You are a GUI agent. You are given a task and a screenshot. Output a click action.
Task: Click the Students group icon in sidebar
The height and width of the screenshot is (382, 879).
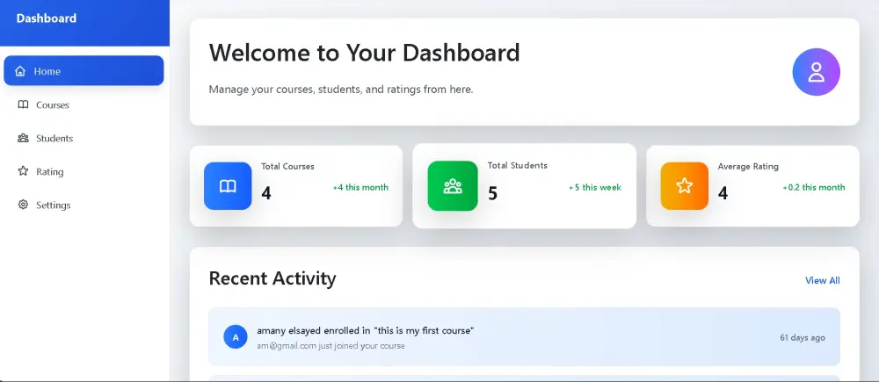(x=23, y=139)
